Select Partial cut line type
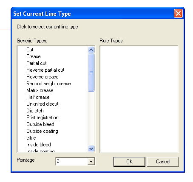Viewport: 193px width, 182px height. click(37, 63)
